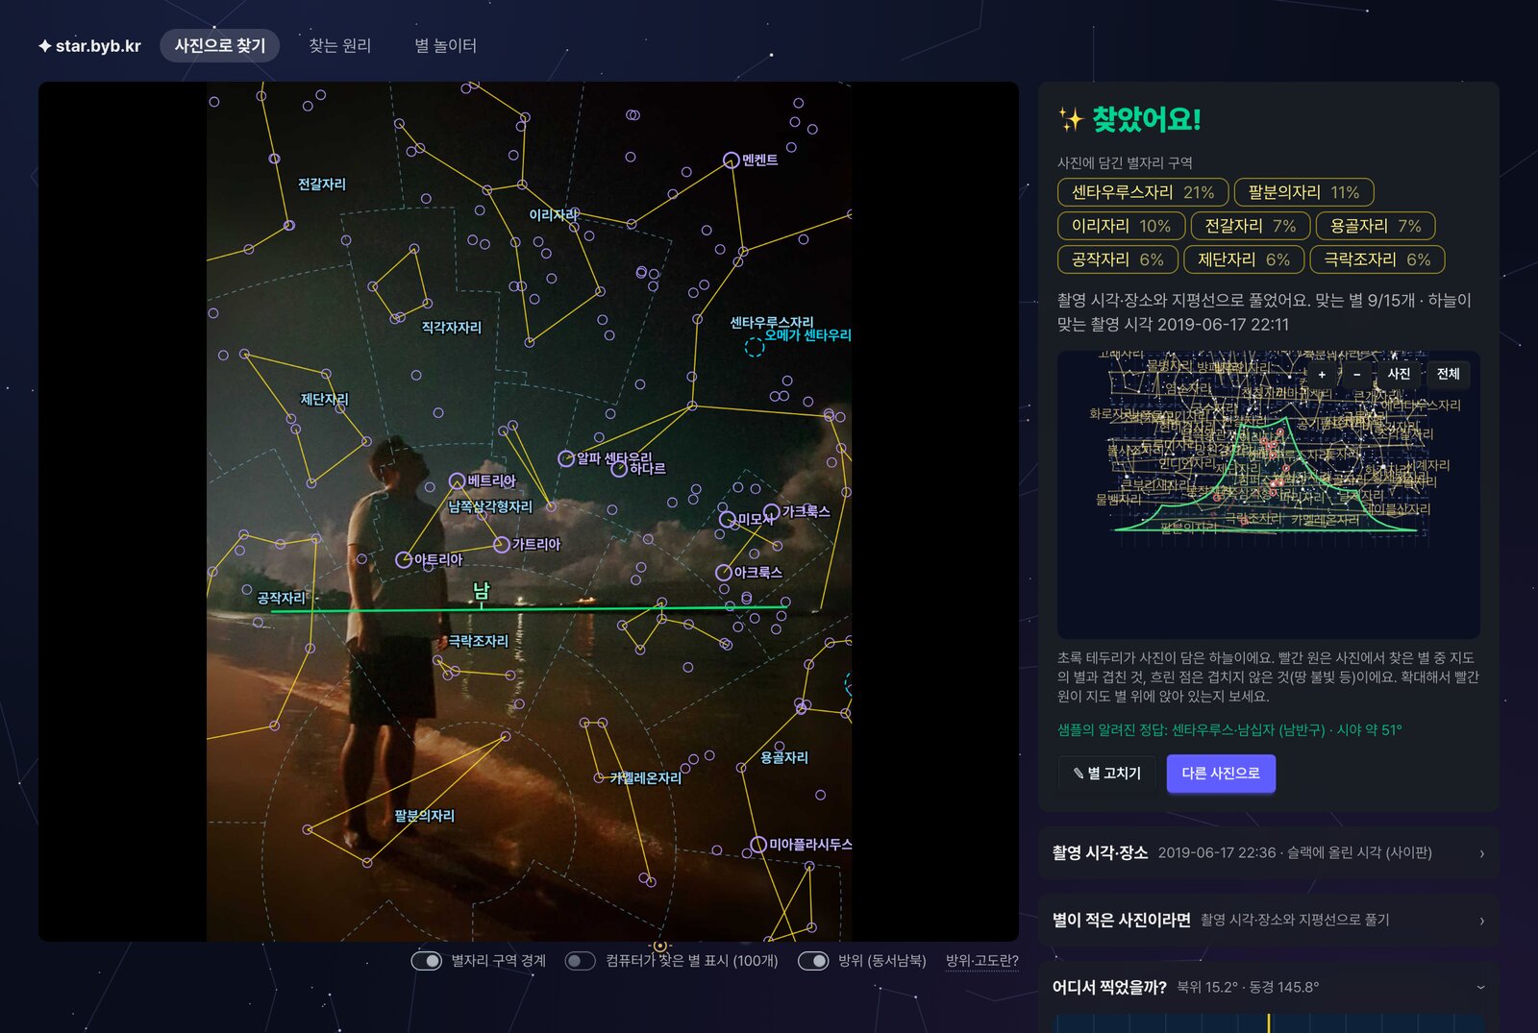
Task: Select the 아크룩스 star marker
Action: click(724, 573)
